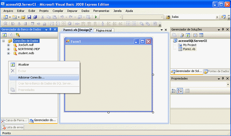The image size is (231, 136).
Task: Click the Bring to Front layout icon
Action: pyautogui.click(x=142, y=24)
